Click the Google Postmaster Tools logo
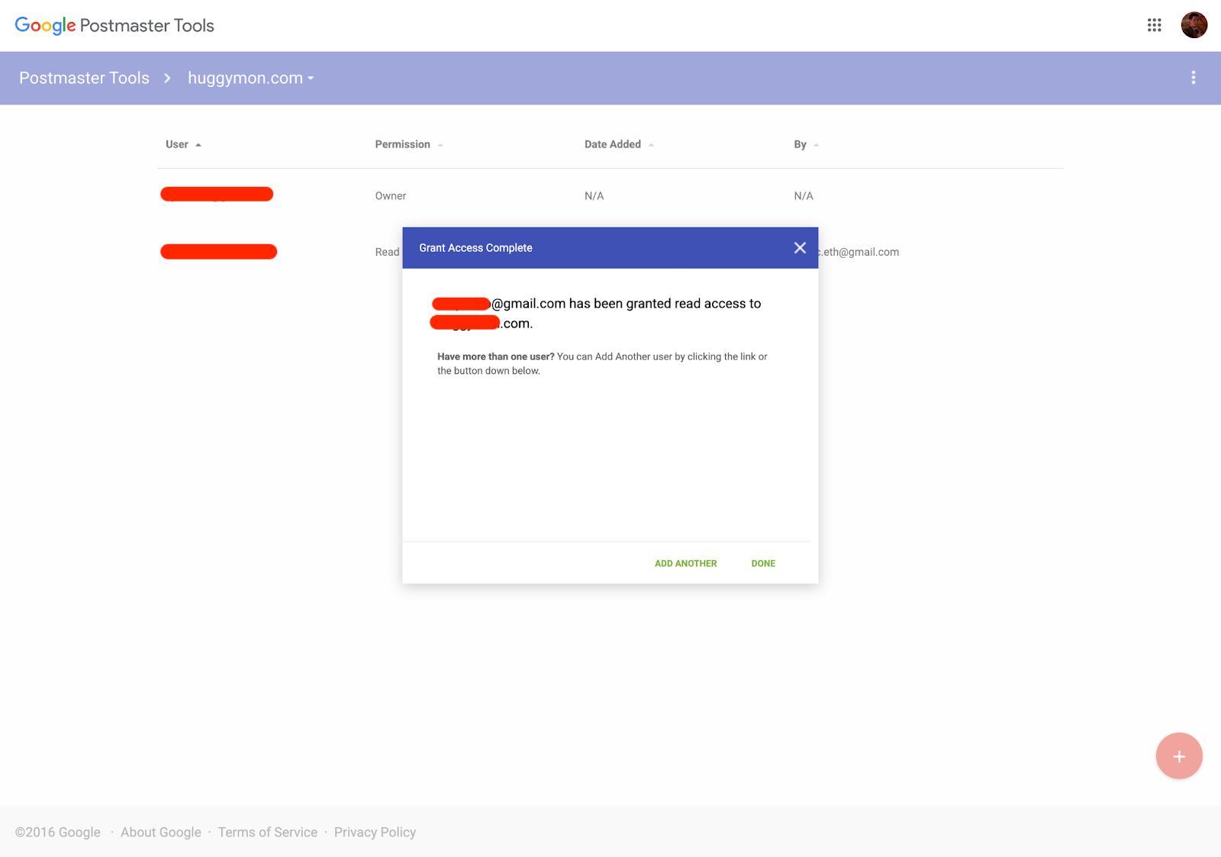The width and height of the screenshot is (1221, 857). click(114, 25)
